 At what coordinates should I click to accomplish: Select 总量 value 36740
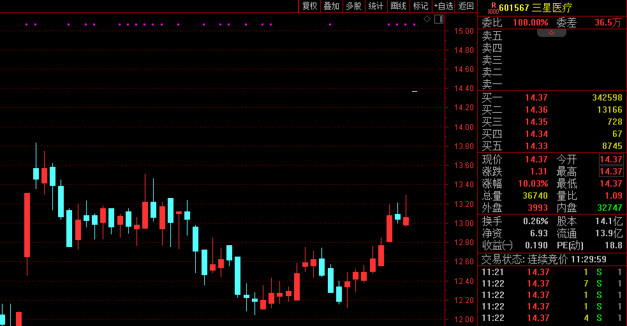coord(535,195)
